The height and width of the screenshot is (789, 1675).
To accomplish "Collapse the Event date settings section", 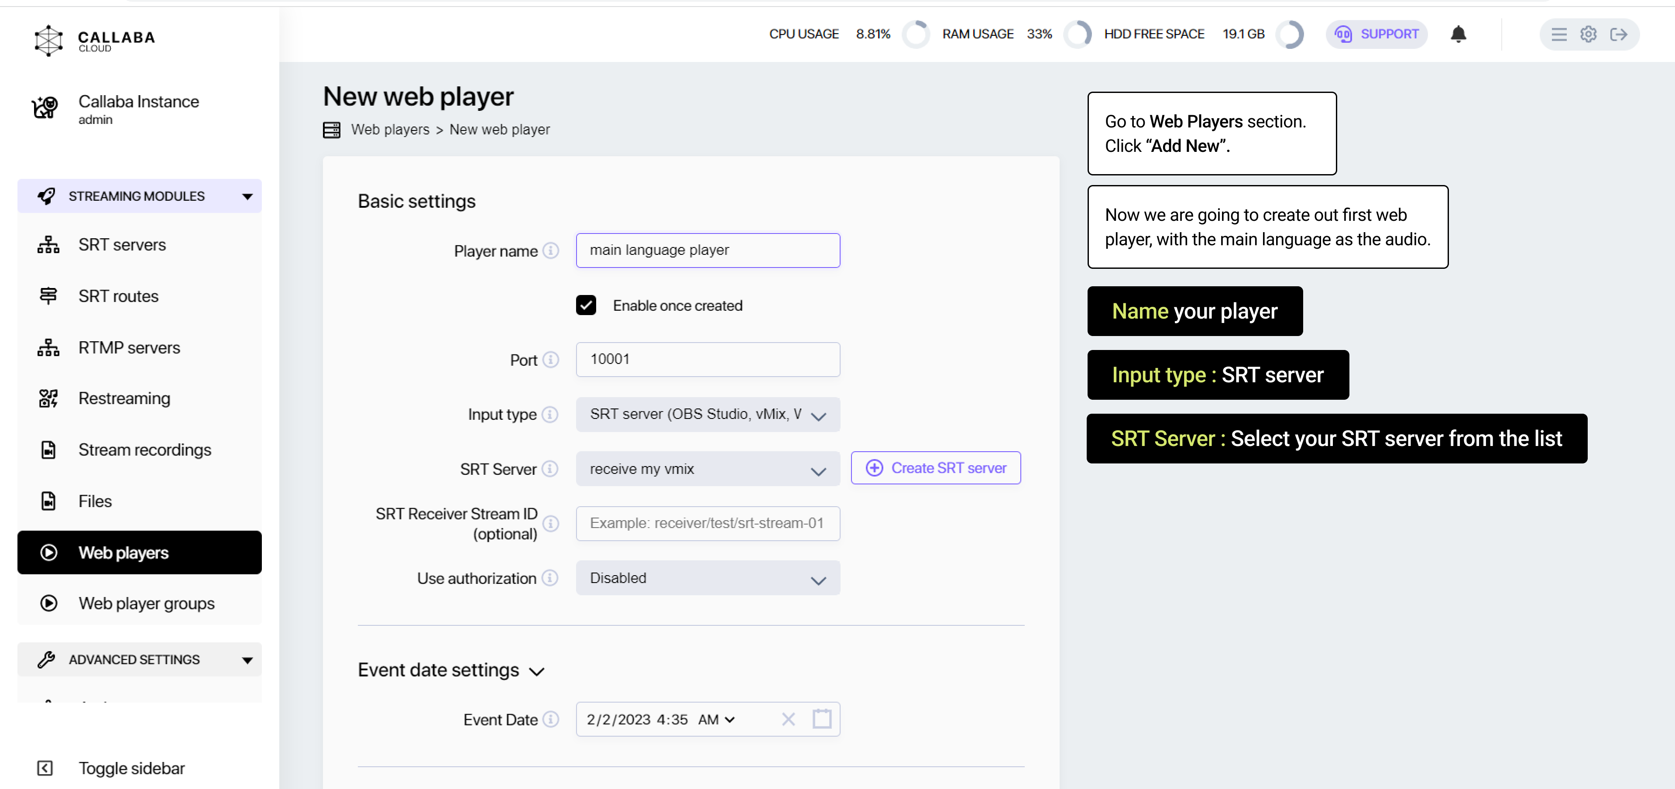I will pos(536,671).
